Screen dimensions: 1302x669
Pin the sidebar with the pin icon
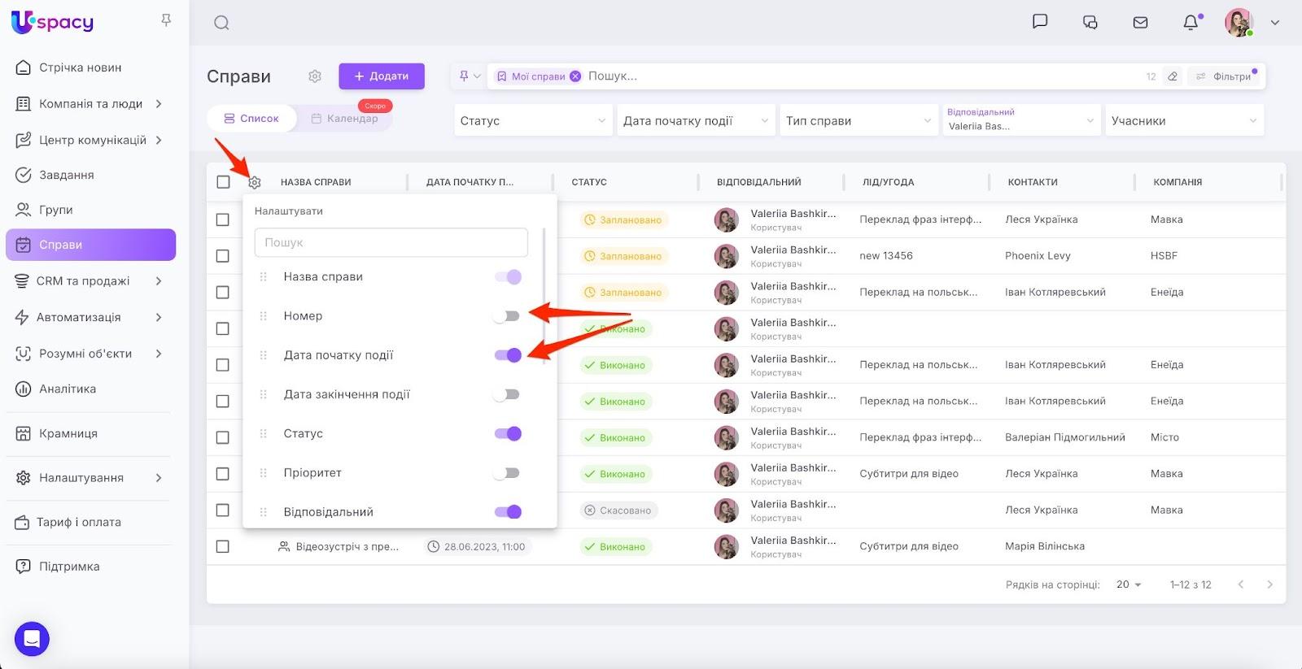pos(166,20)
